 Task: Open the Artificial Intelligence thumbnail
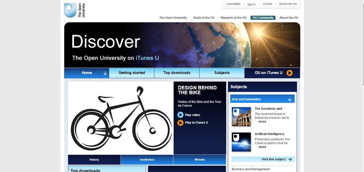tap(241, 142)
